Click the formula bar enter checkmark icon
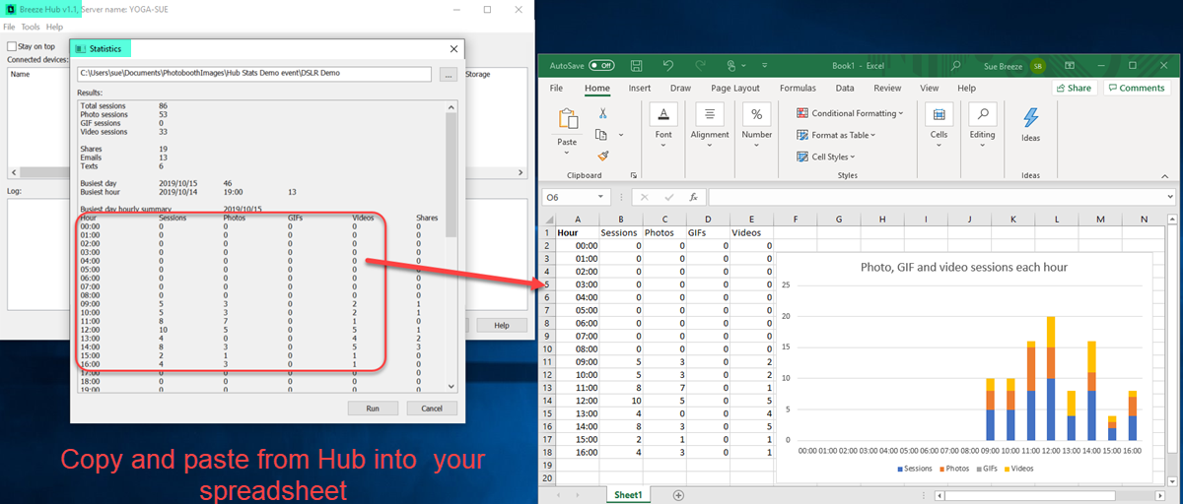The width and height of the screenshot is (1183, 504). click(669, 197)
